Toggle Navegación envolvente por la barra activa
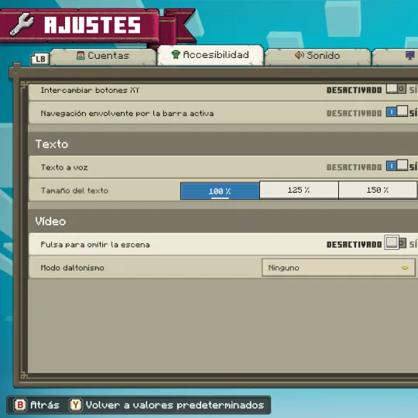Image resolution: width=418 pixels, height=418 pixels. click(x=397, y=111)
